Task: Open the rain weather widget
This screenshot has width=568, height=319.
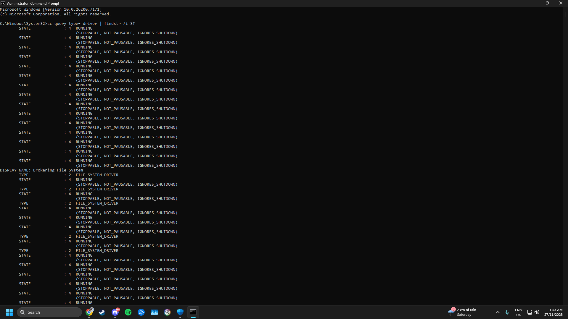Action: tap(462, 312)
